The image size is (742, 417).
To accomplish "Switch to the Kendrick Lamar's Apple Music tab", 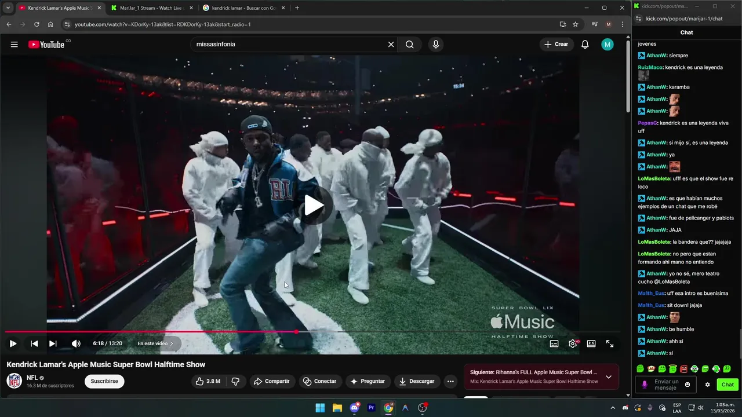I will pyautogui.click(x=60, y=8).
